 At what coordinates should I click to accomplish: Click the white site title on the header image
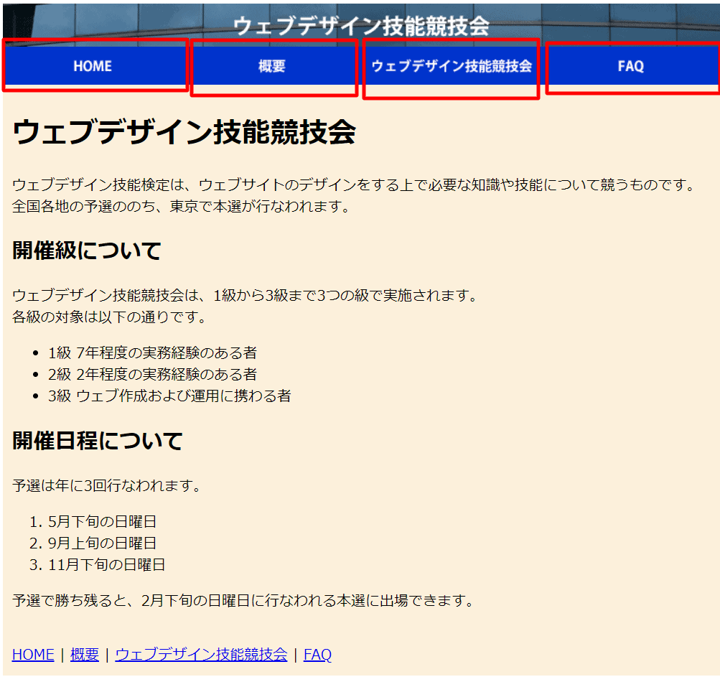361,26
